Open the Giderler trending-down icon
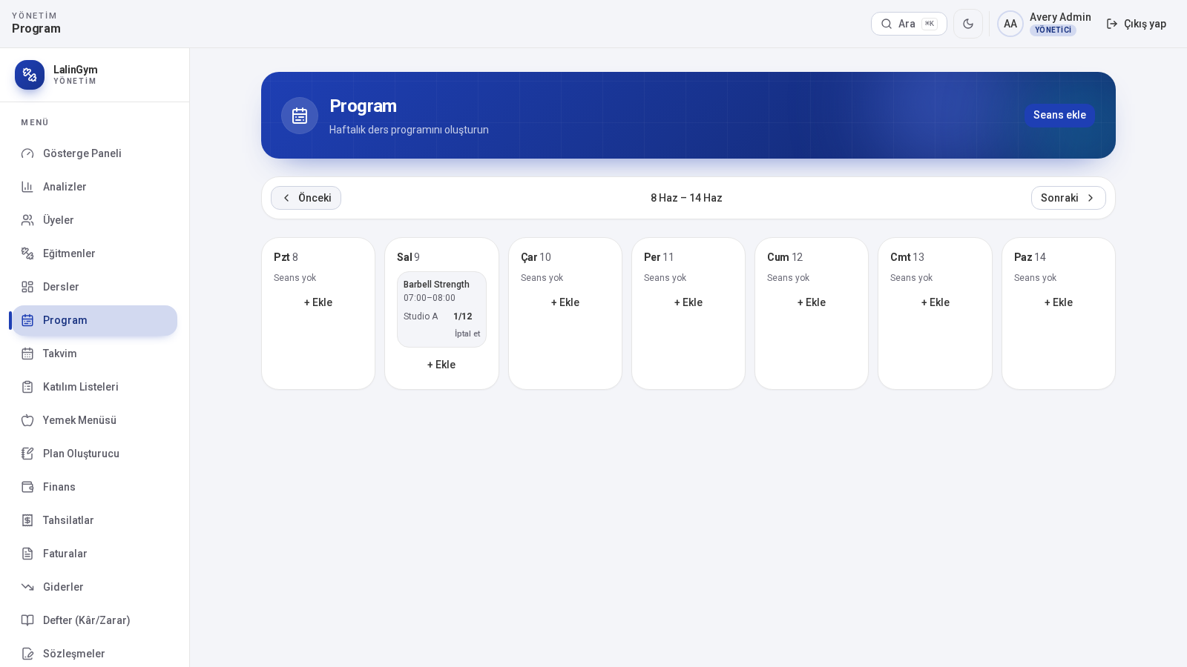The image size is (1187, 667). 27,587
